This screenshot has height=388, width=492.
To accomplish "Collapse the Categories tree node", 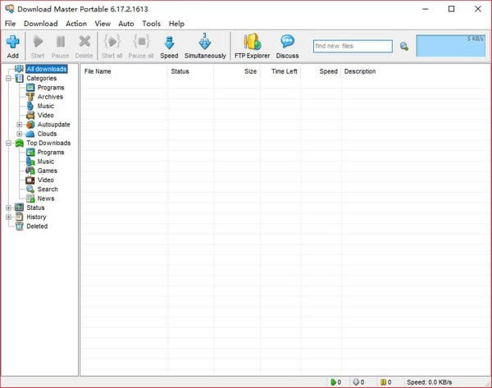I will point(8,79).
